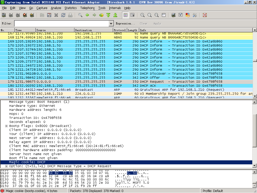Screen dimensions: 257x193
Task: Sort packets by the Source column
Action: (x=55, y=30)
